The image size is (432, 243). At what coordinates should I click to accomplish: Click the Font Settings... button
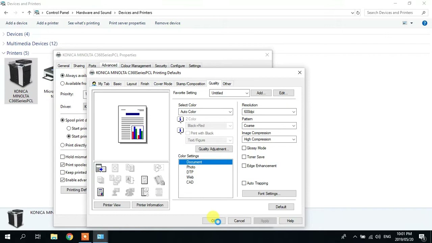(269, 194)
